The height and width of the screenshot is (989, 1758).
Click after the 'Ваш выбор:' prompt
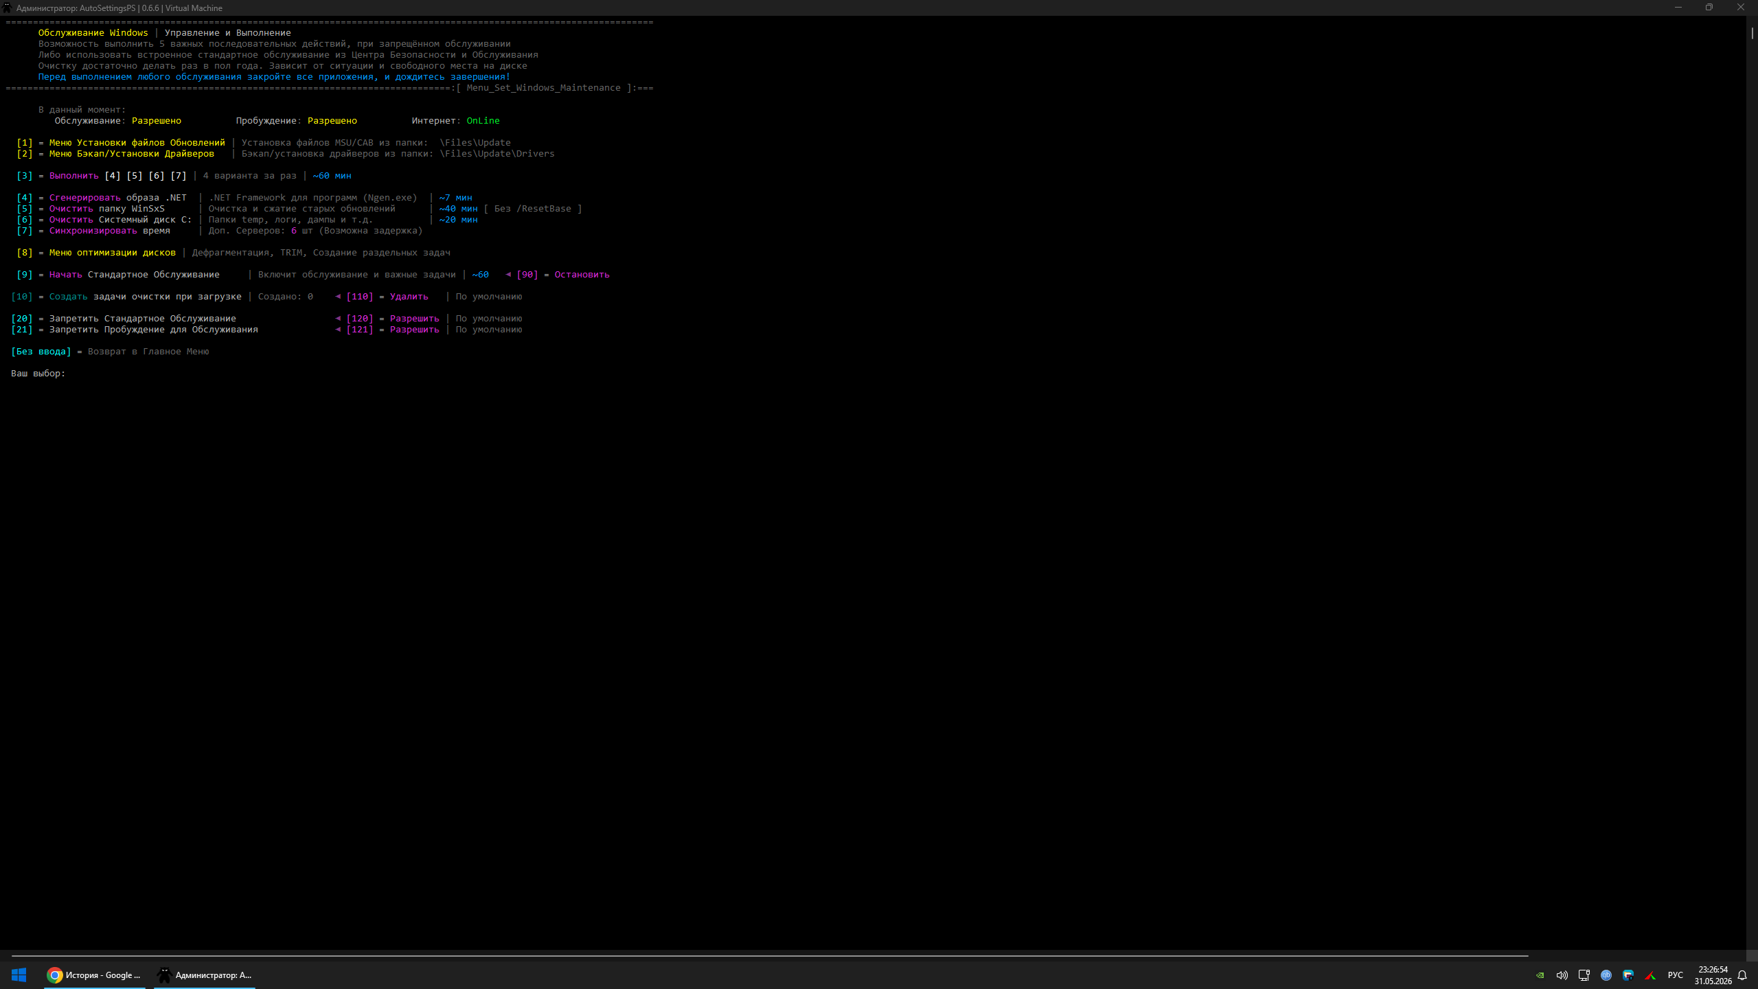74,374
